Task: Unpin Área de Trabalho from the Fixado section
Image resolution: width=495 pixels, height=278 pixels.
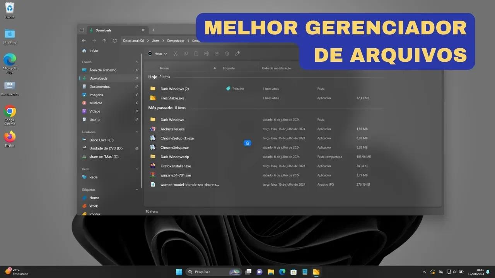Action: (137, 70)
